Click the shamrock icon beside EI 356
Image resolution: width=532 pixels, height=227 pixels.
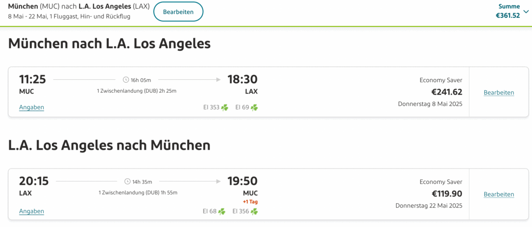[254, 211]
